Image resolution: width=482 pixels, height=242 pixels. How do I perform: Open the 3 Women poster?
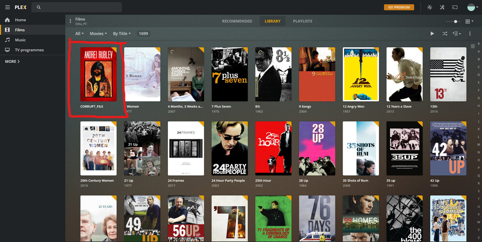pyautogui.click(x=142, y=74)
